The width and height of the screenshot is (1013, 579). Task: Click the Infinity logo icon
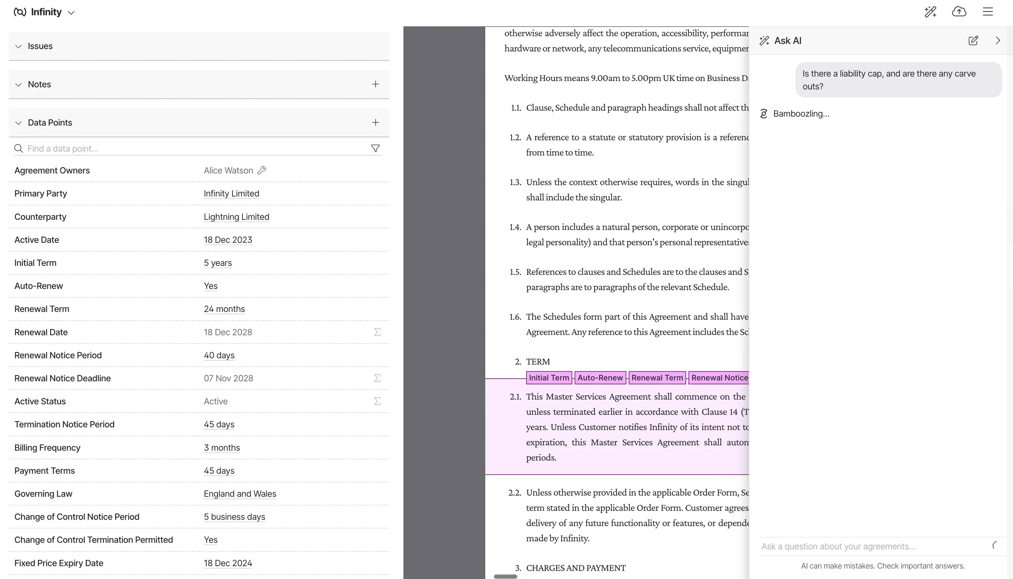tap(20, 12)
